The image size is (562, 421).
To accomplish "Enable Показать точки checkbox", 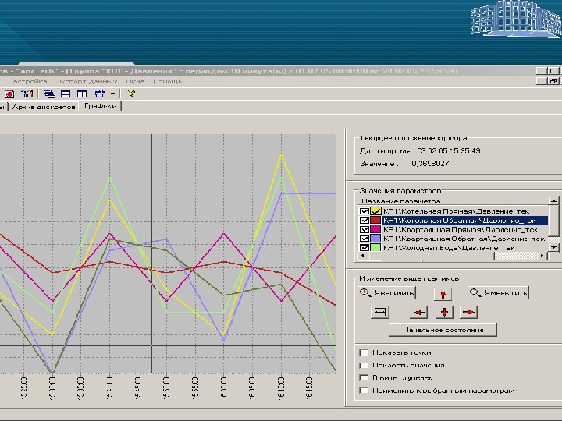I will point(364,352).
